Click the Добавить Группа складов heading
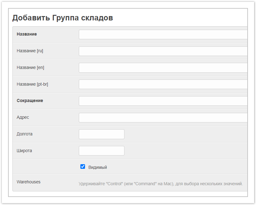 pyautogui.click(x=62, y=18)
